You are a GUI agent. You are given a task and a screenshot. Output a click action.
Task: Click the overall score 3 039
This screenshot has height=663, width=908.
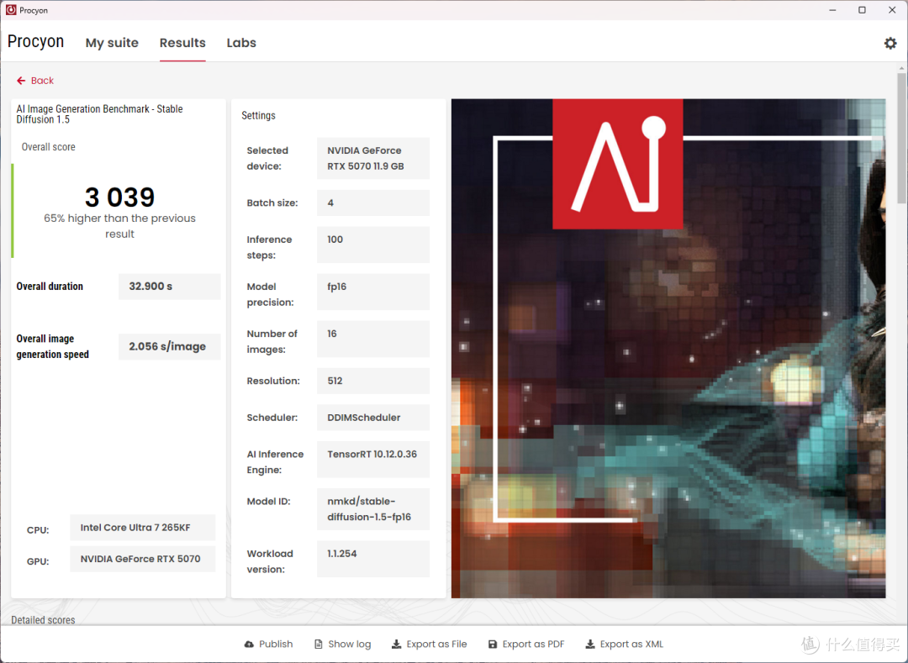coord(120,197)
